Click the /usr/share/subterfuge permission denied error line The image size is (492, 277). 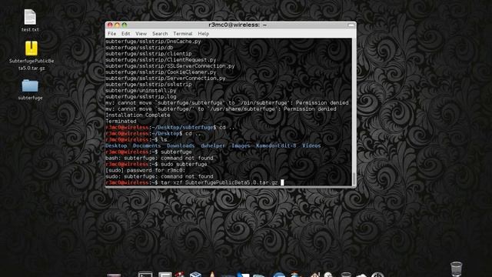point(221,109)
